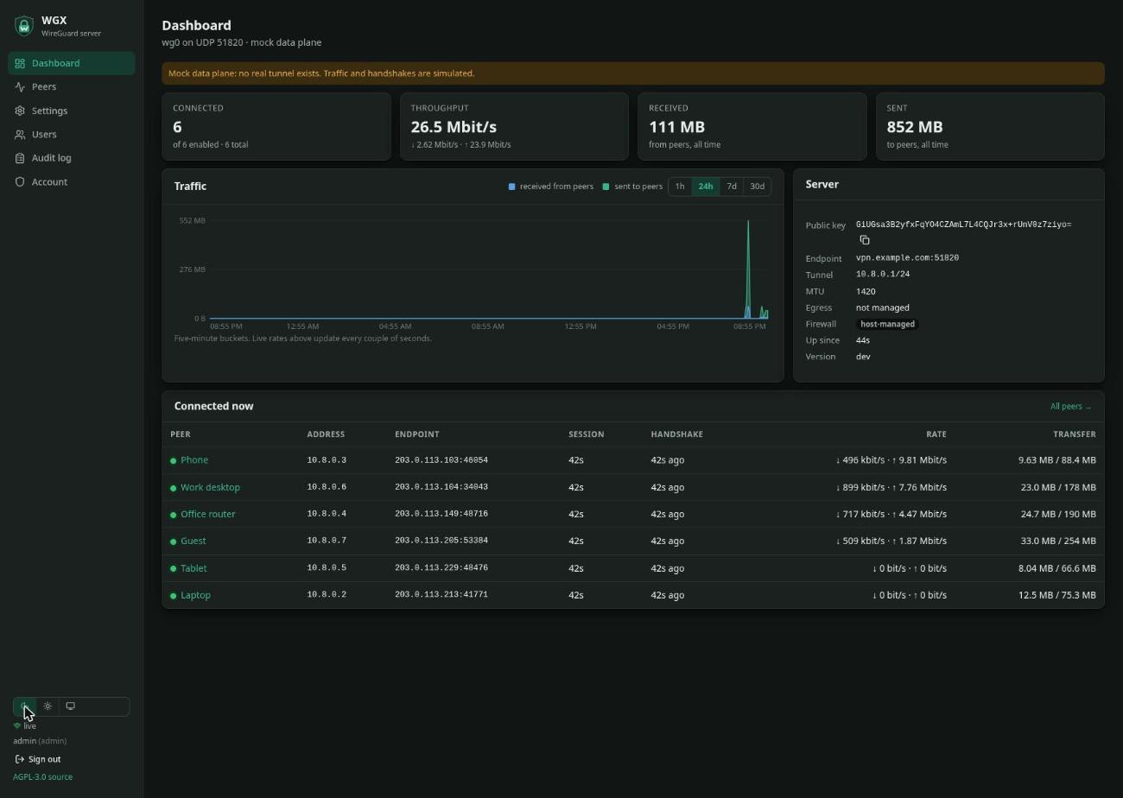Click the traffic spike in the chart
This screenshot has height=798, width=1123.
[748, 268]
